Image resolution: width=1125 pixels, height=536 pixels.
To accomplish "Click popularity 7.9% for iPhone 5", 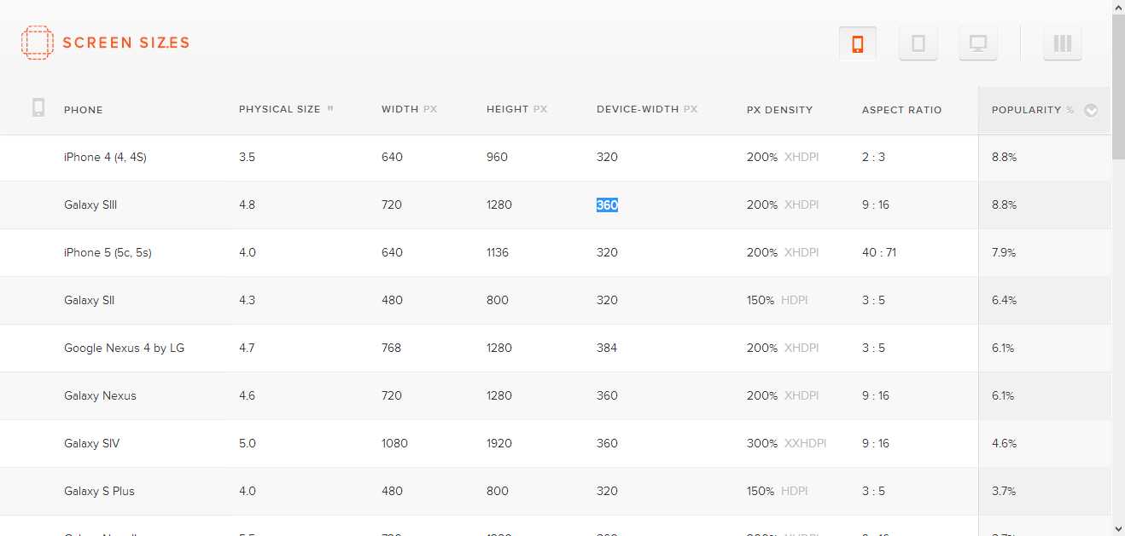I will tap(1004, 252).
